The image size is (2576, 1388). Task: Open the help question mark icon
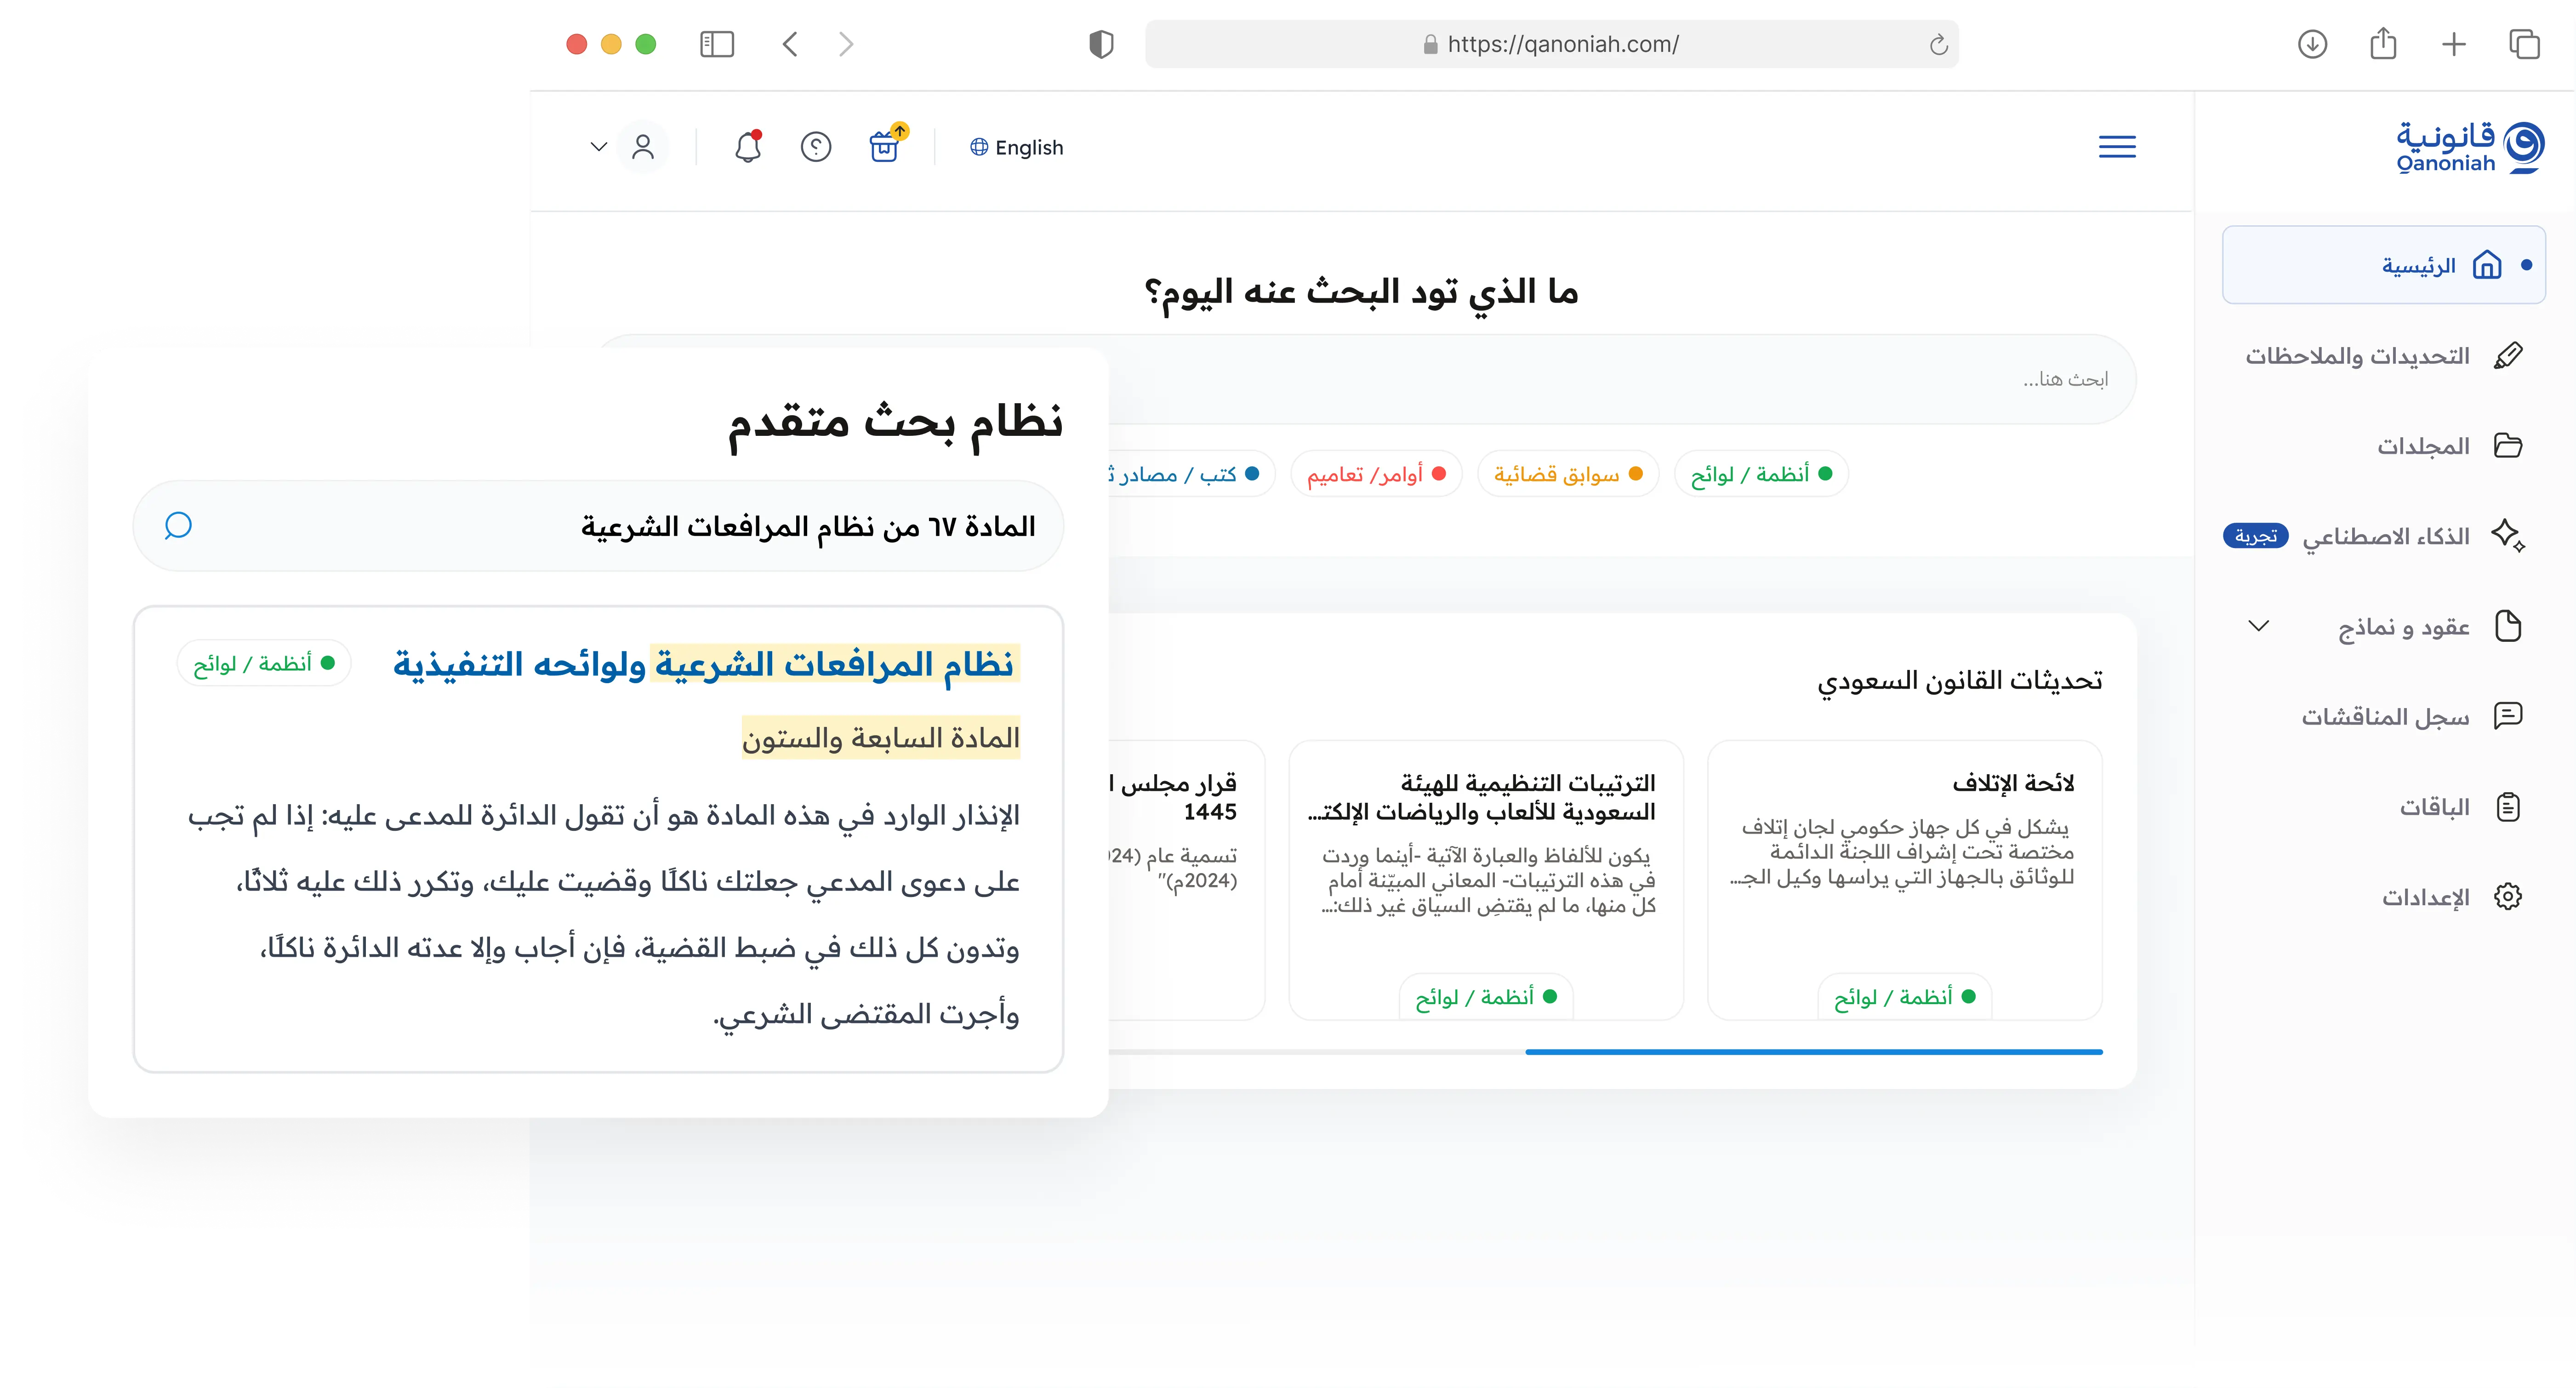(x=816, y=147)
